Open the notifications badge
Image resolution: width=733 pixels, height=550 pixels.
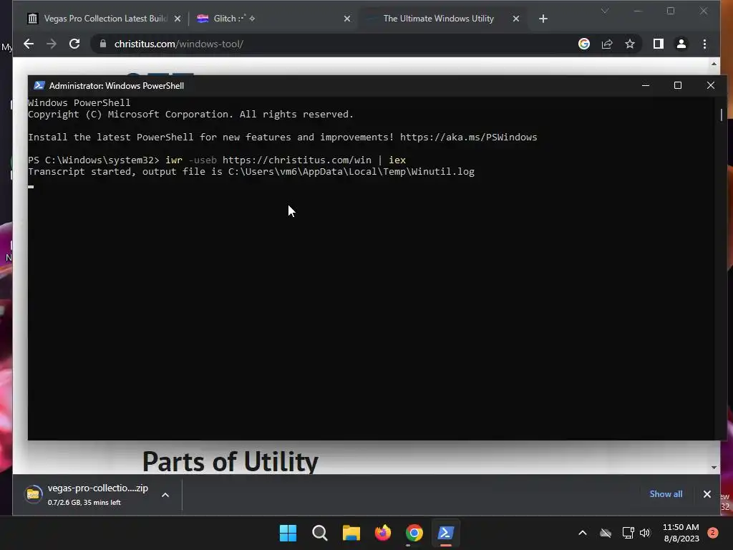click(x=713, y=532)
